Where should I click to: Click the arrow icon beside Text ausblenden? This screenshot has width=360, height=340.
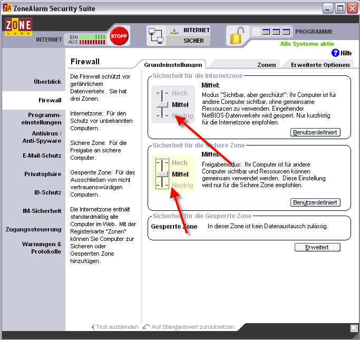tap(93, 327)
